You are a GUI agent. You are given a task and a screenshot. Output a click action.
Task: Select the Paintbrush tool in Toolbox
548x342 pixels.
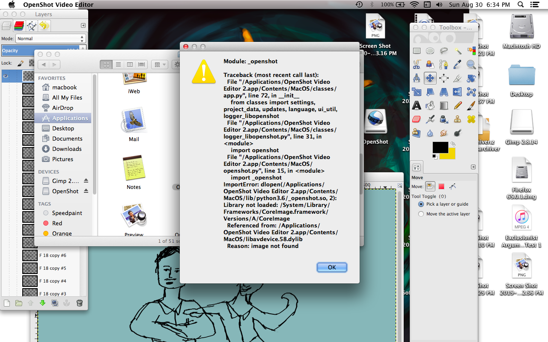click(x=471, y=105)
